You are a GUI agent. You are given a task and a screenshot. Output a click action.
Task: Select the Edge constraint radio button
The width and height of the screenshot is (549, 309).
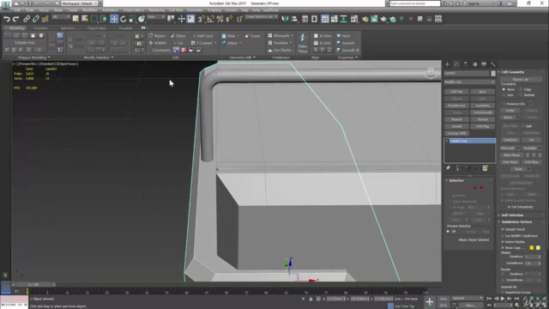[521, 89]
